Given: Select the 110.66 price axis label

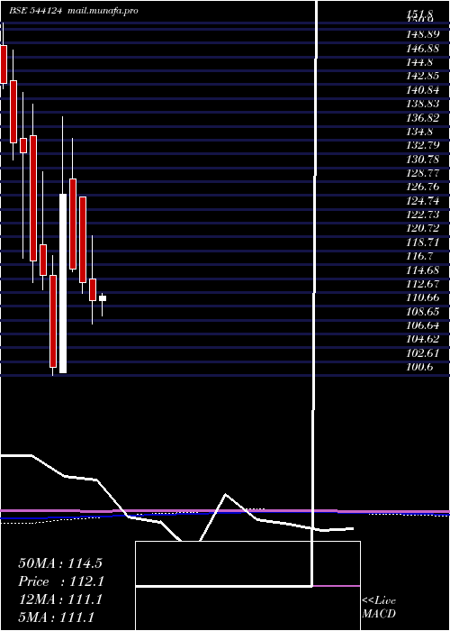Looking at the screenshot, I should click(x=423, y=297).
